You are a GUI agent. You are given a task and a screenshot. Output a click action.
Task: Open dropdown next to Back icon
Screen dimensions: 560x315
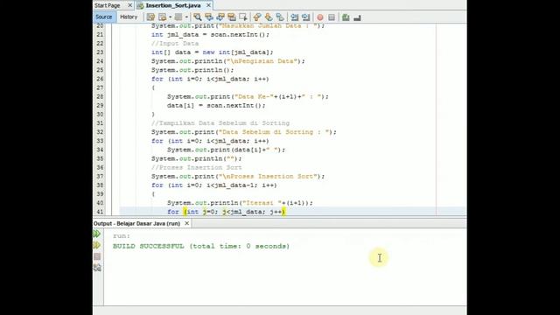[x=170, y=17]
